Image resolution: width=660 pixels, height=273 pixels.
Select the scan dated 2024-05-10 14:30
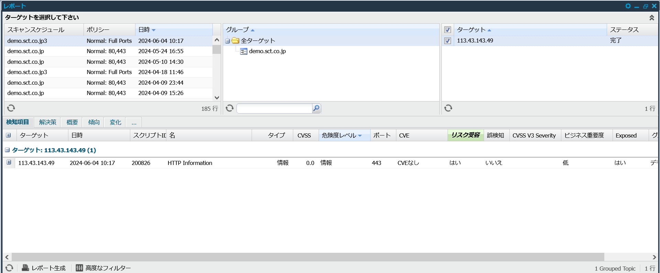tap(109, 62)
